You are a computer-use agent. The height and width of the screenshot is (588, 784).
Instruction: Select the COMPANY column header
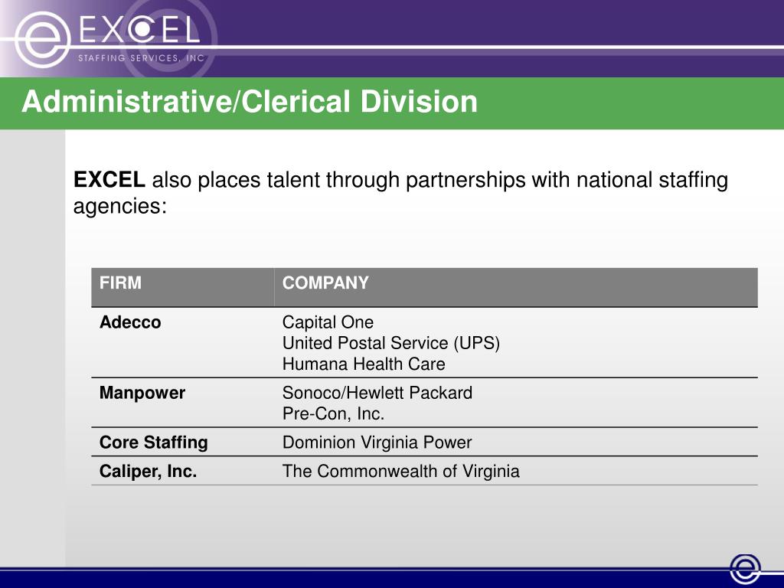(x=325, y=283)
